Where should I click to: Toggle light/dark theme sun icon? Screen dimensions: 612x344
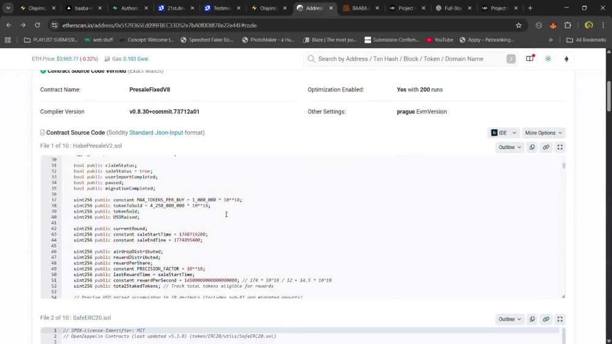click(x=548, y=59)
